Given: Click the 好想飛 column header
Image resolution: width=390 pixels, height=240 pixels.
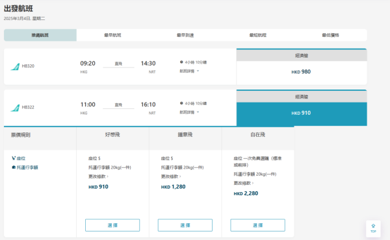Looking at the screenshot, I should pyautogui.click(x=112, y=135).
